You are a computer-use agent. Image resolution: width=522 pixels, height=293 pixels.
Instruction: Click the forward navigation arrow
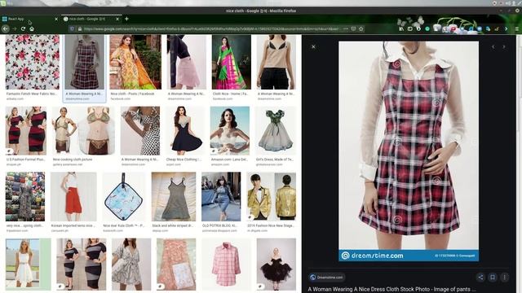(15, 29)
